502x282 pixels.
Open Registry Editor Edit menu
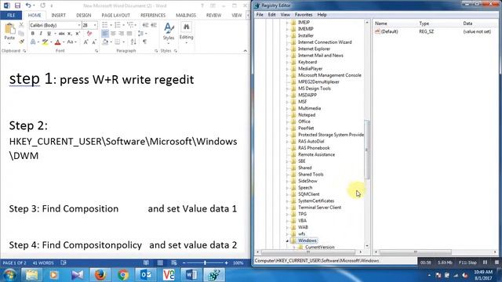pyautogui.click(x=272, y=15)
